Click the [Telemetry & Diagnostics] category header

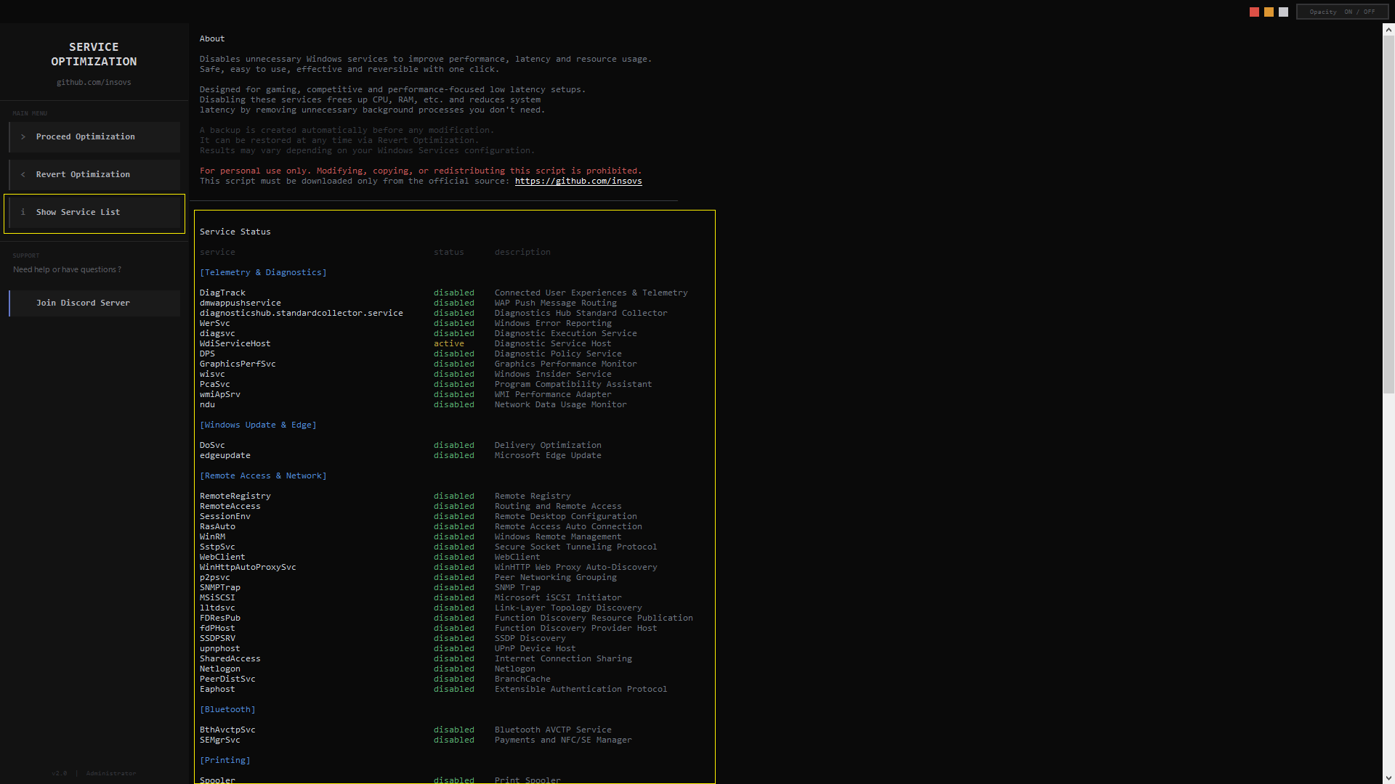(263, 273)
